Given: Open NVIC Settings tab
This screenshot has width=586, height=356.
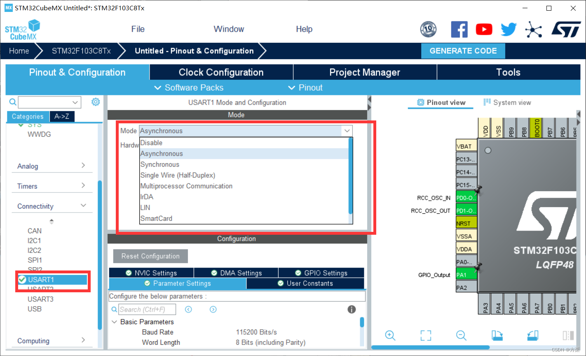Looking at the screenshot, I should coord(151,273).
